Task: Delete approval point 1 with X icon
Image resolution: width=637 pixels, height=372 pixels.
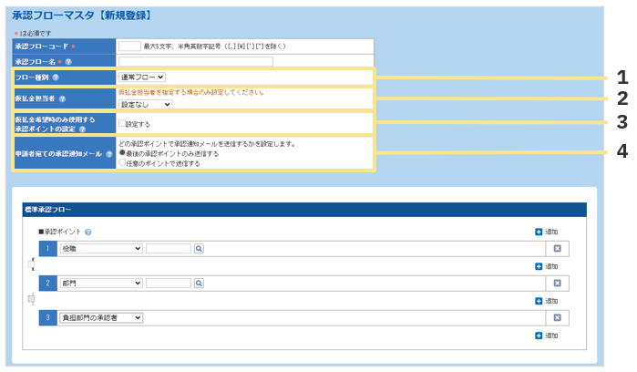Action: tap(557, 248)
